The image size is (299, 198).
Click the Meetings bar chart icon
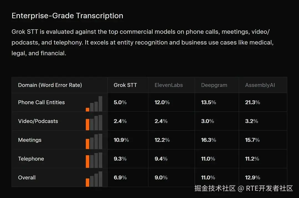(94, 141)
